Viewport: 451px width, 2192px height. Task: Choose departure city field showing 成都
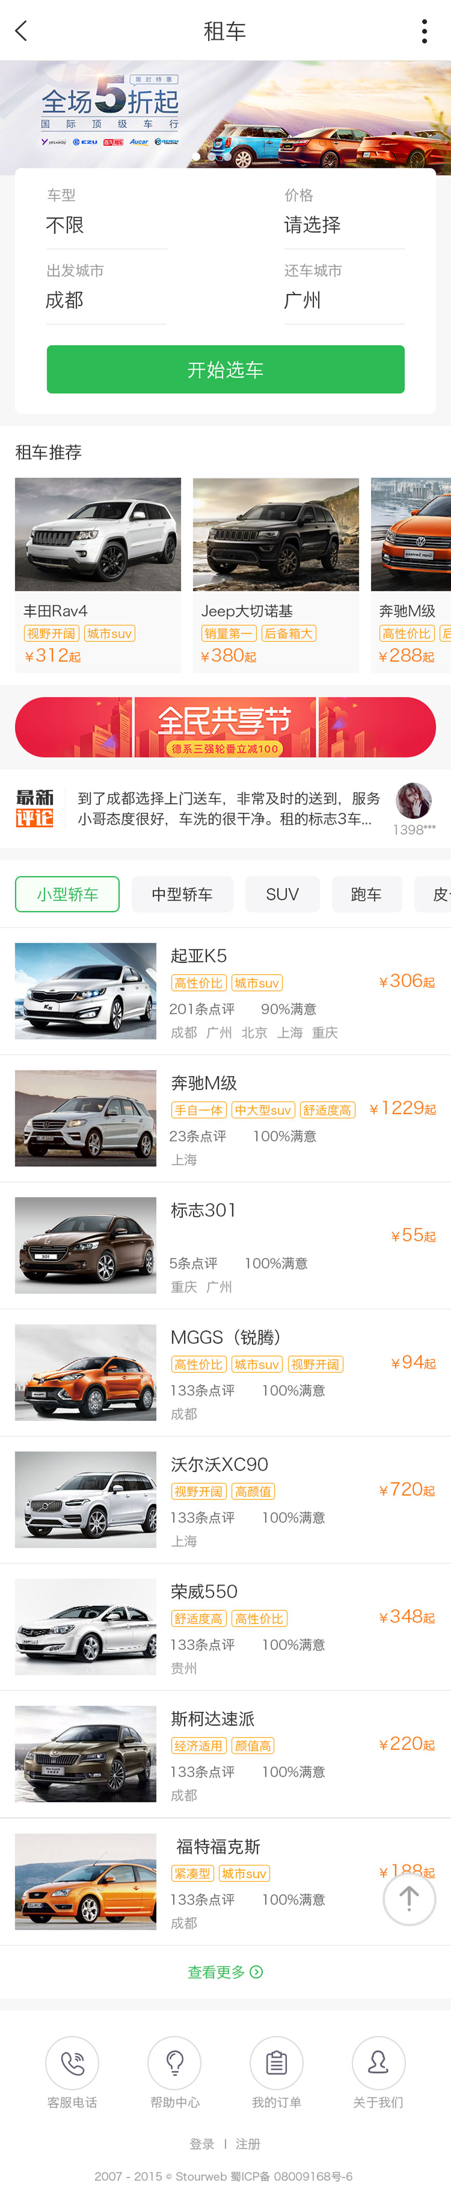click(106, 300)
